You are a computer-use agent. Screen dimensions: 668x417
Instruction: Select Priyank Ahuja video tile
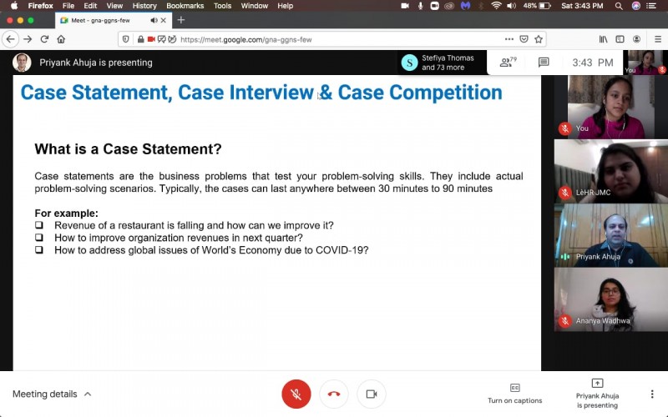611,235
